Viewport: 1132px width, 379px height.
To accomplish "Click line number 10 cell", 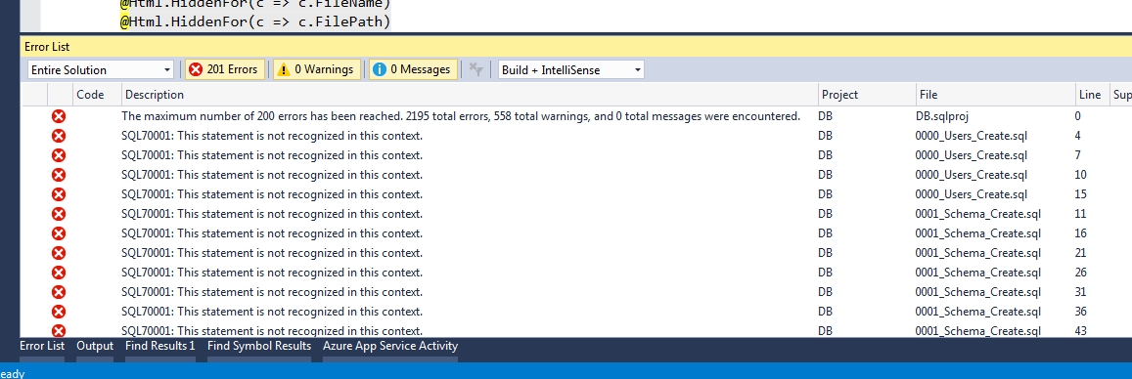I will point(1081,175).
